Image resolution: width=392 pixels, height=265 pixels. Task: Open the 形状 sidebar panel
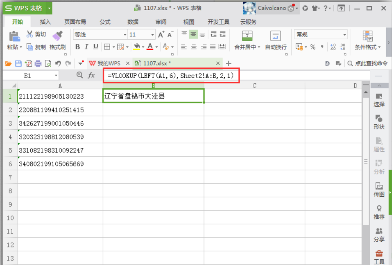tap(379, 122)
